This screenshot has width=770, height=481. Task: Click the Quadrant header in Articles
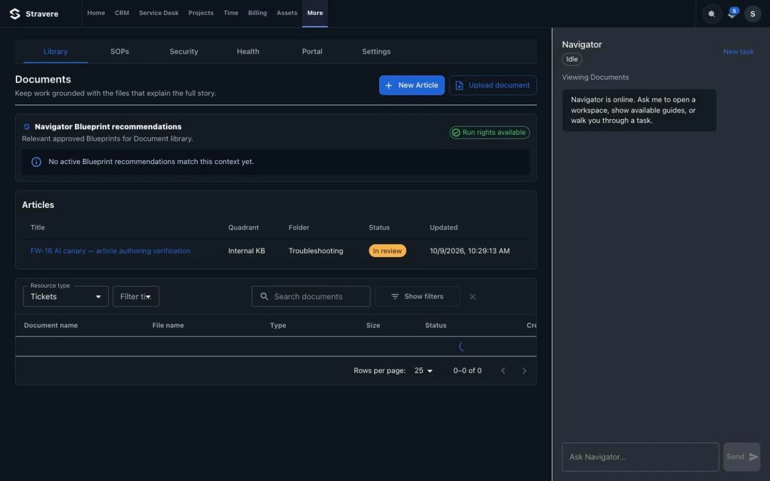click(243, 228)
